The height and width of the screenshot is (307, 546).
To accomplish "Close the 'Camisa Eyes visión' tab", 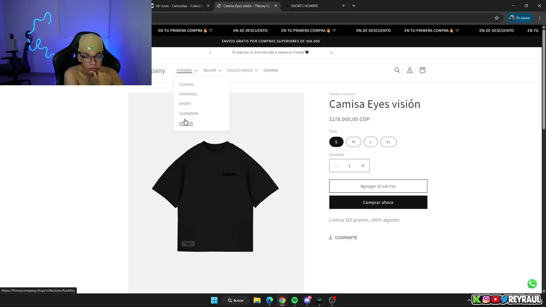I will tap(276, 6).
